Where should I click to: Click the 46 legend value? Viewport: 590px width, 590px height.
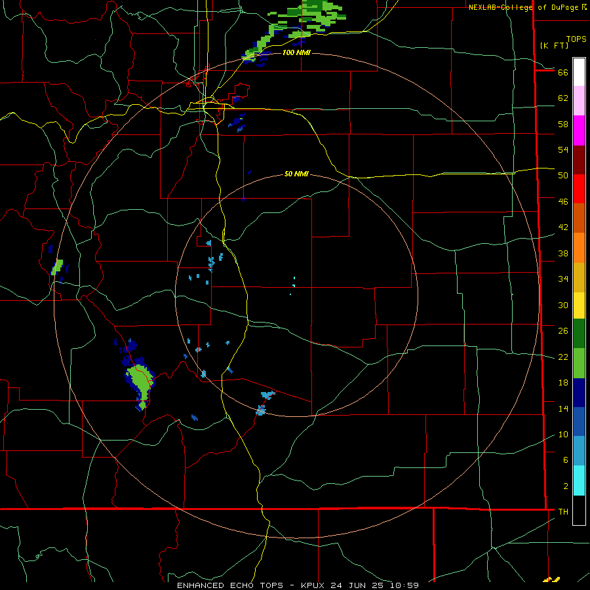tap(563, 202)
